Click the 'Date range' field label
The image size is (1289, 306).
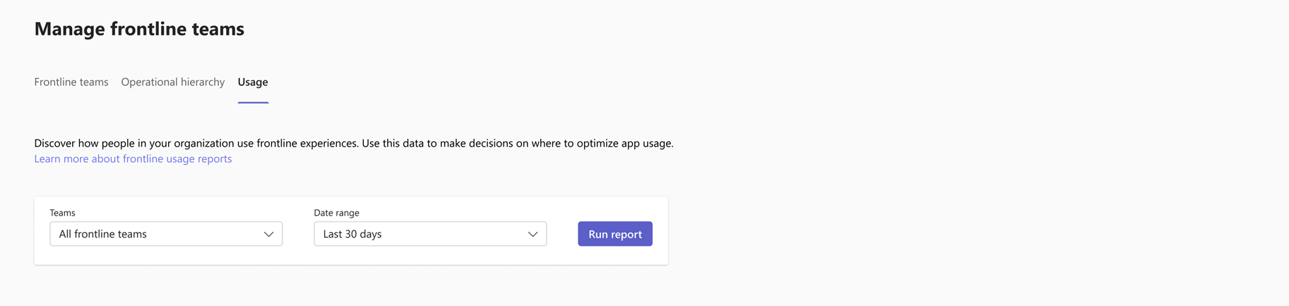[x=336, y=212]
